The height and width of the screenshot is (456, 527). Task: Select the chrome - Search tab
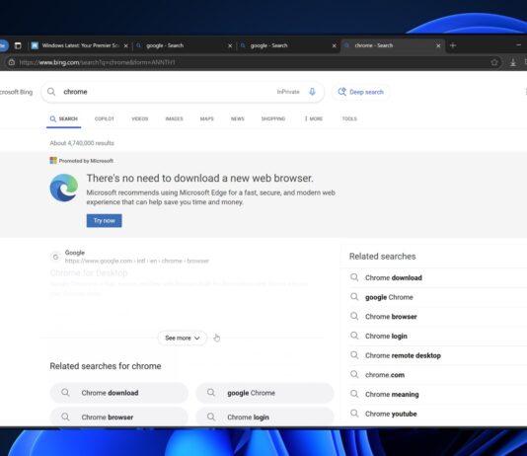[x=393, y=45]
